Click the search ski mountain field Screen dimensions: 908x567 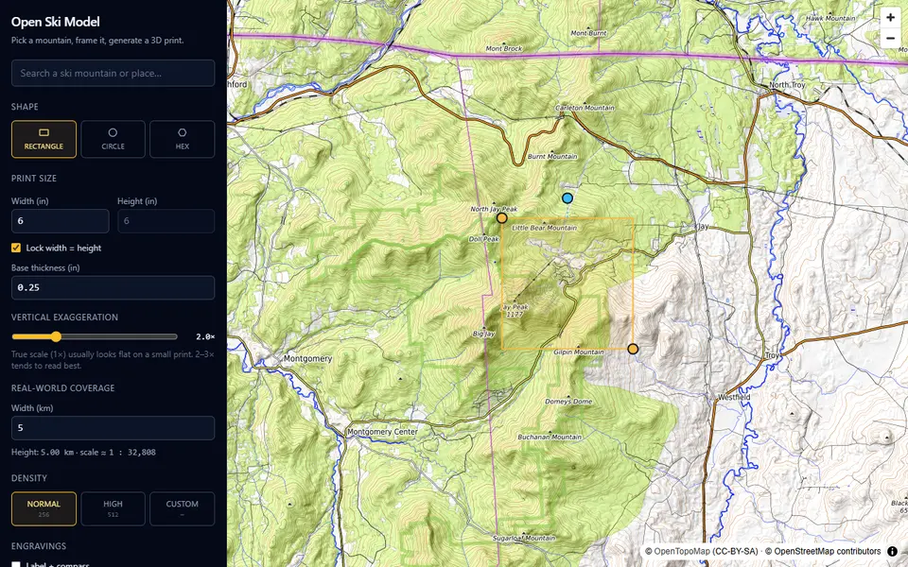(x=113, y=74)
